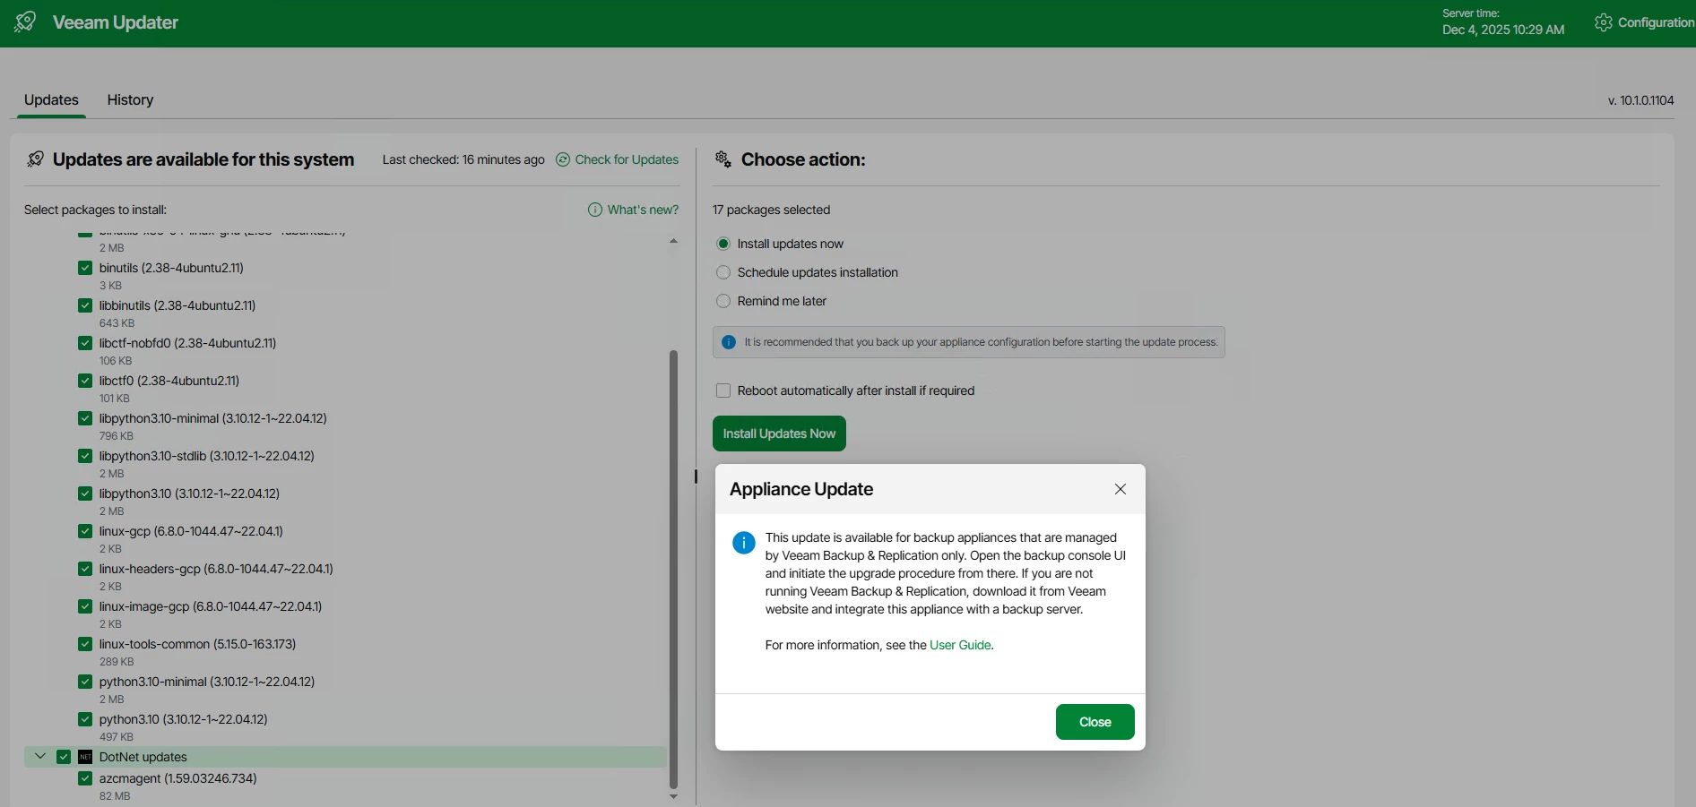The image size is (1696, 807).
Task: Open the User Guide link
Action: point(960,645)
